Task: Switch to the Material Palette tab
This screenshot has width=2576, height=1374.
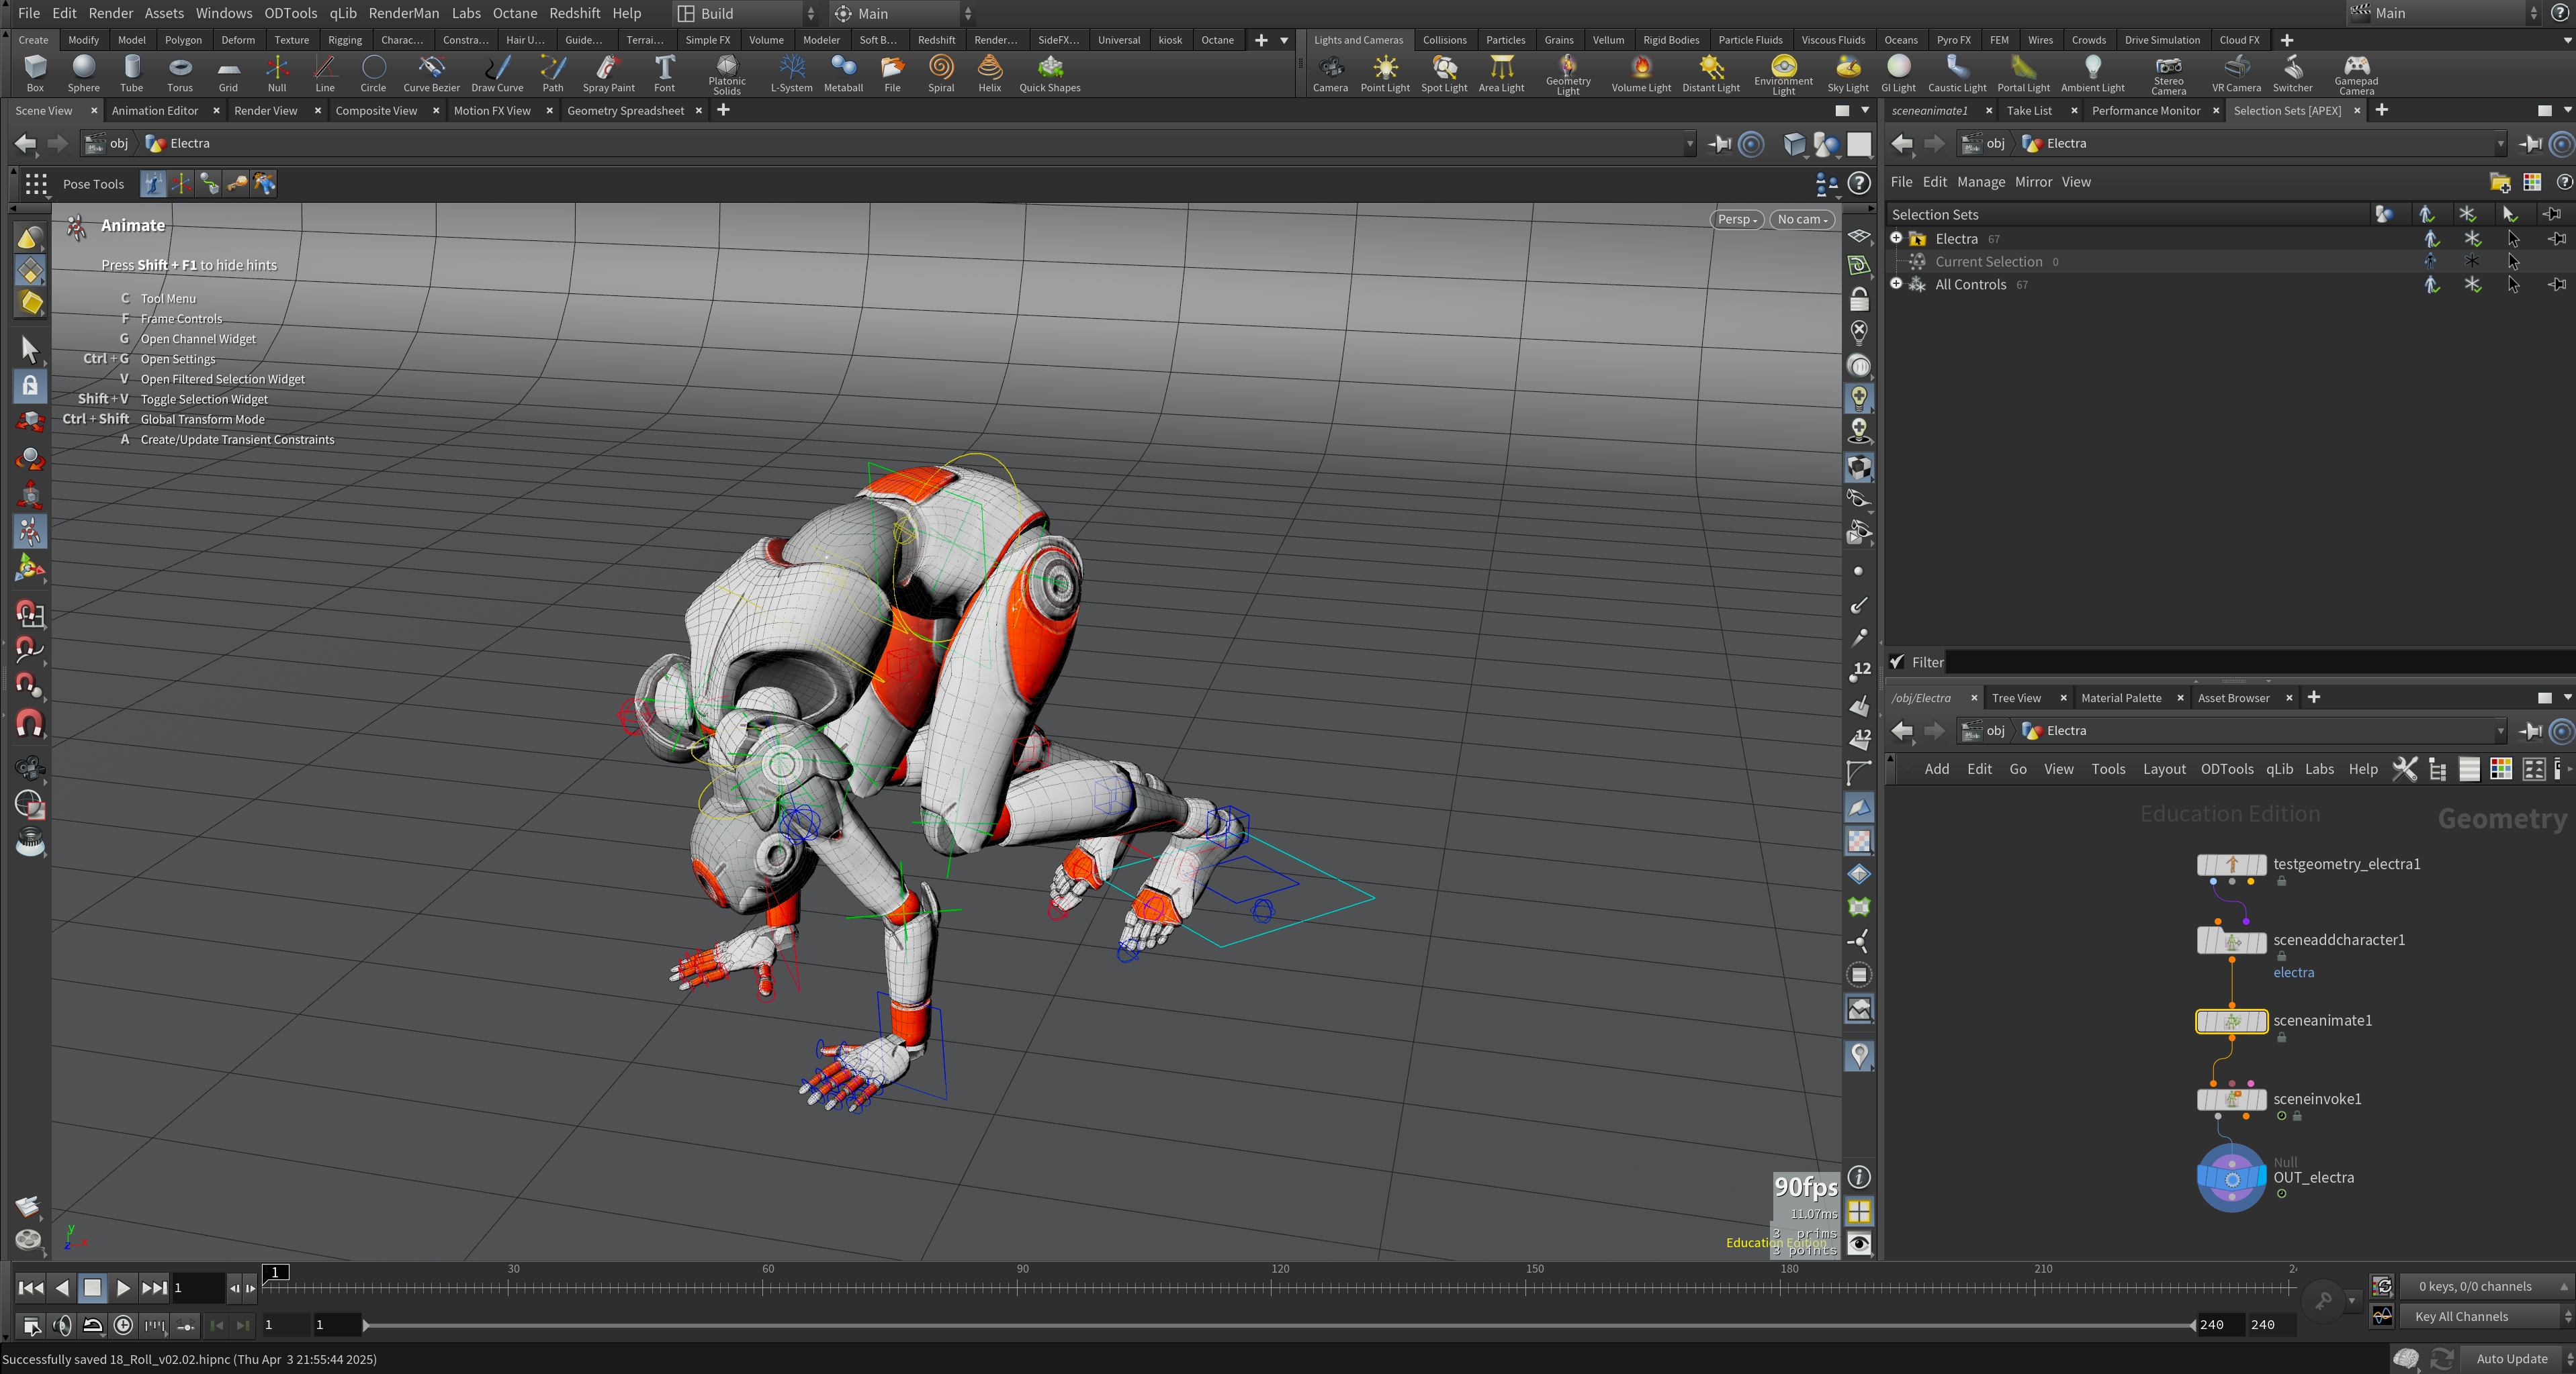Action: click(2120, 699)
